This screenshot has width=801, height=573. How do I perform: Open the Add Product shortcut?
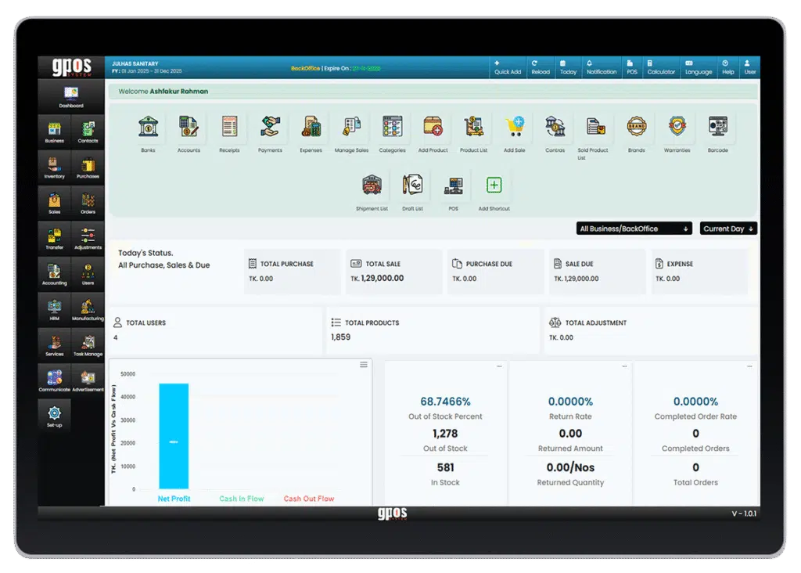point(433,127)
